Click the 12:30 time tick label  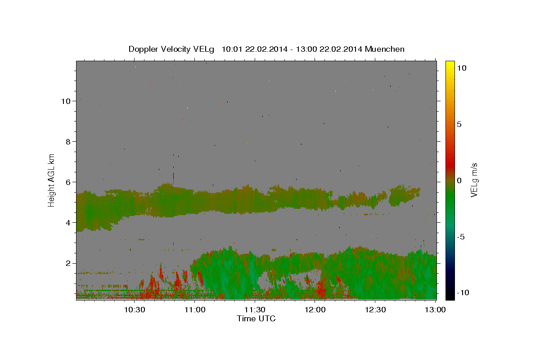pos(375,310)
